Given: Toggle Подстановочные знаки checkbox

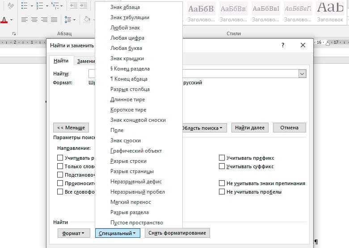Looking at the screenshot, I should click(60, 175).
